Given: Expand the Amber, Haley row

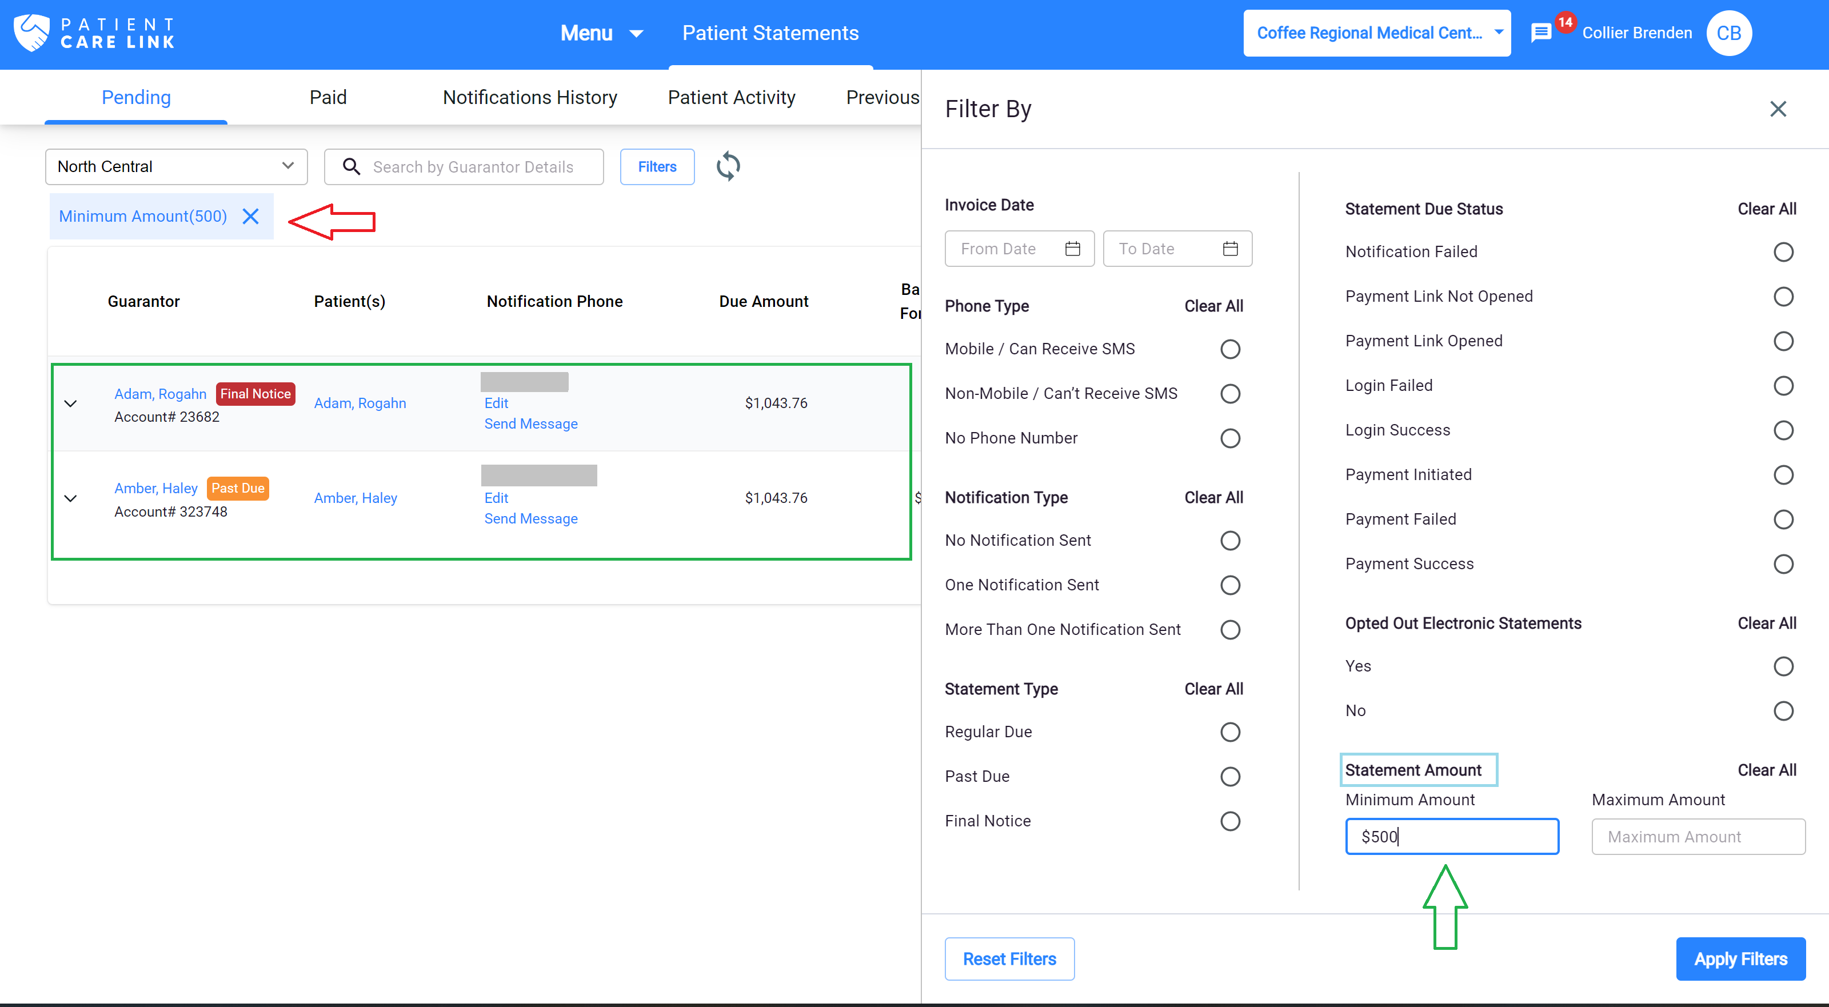Looking at the screenshot, I should (70, 498).
